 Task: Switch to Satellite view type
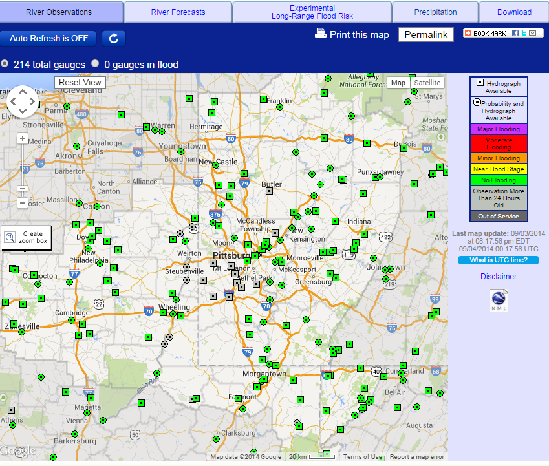click(x=427, y=83)
